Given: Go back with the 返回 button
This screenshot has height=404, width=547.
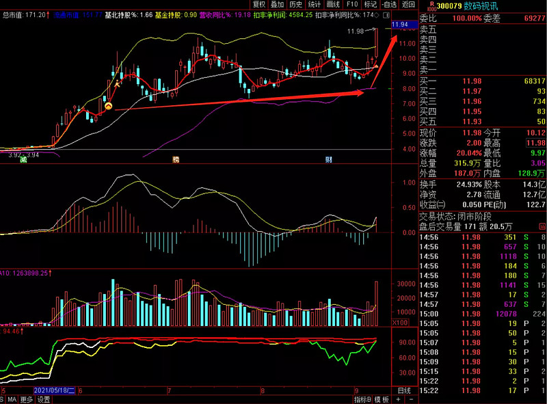Looking at the screenshot, I should coord(408,5).
